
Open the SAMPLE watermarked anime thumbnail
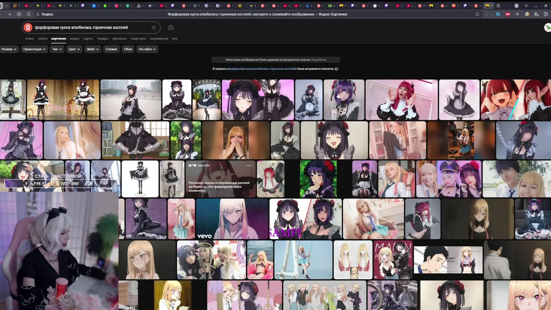305,219
